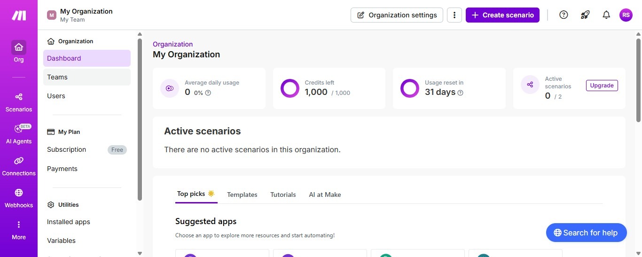Image resolution: width=642 pixels, height=257 pixels.
Task: Click sidebar scrollbar down arrow
Action: [140, 253]
